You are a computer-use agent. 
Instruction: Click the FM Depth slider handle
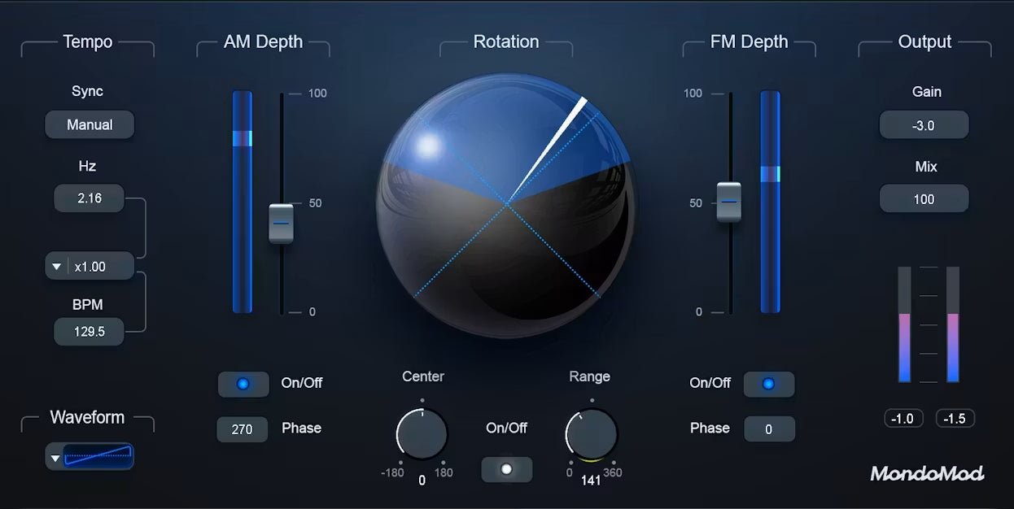(729, 202)
